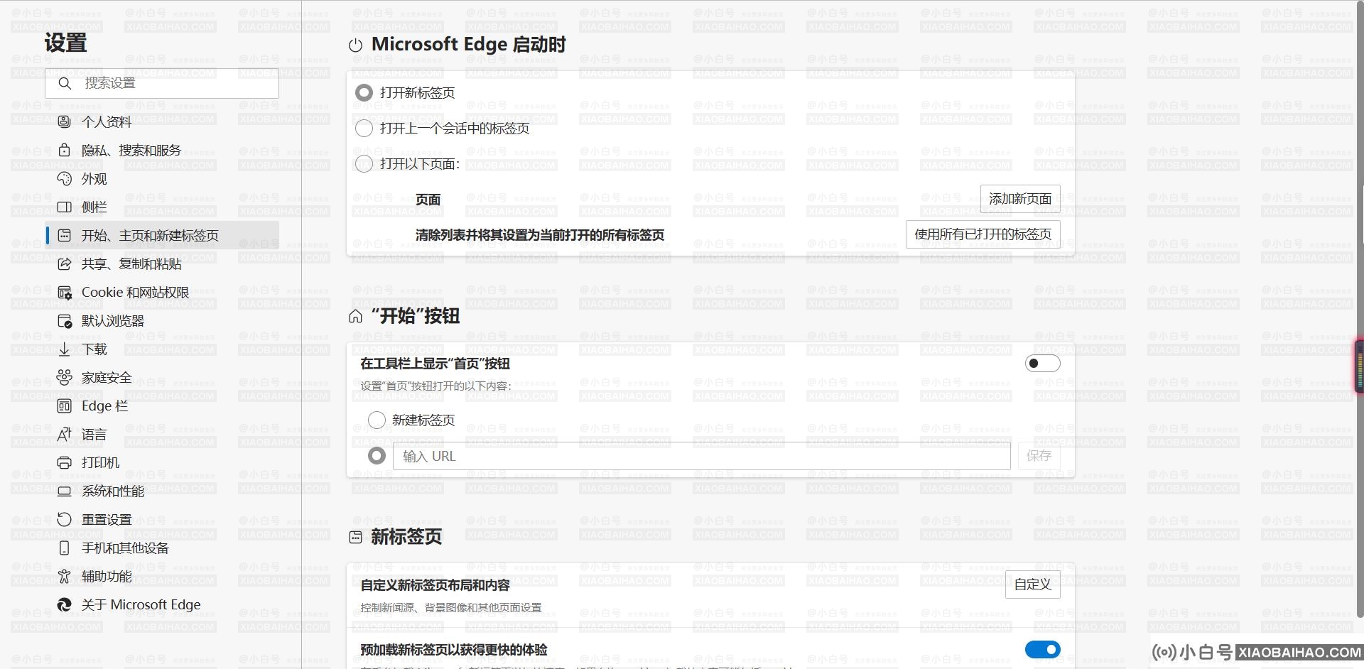The height and width of the screenshot is (669, 1364).
Task: Click the Cookie and site permissions icon
Action: click(64, 292)
